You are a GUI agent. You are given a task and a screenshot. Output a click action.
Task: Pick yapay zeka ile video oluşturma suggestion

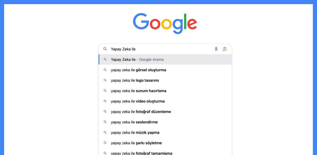point(165,101)
